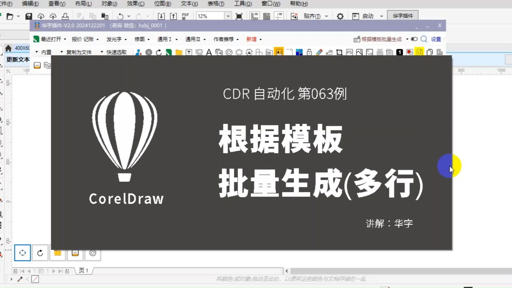The image size is (512, 288).
Task: Click the copyright C circle icon in plugin toolbar
Action: (229, 52)
